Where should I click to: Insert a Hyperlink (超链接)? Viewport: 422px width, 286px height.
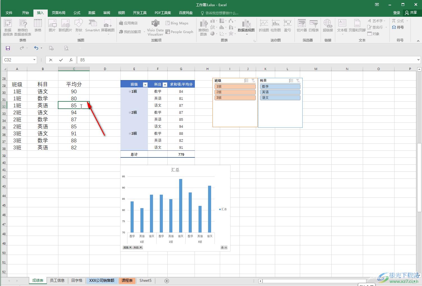pos(328,26)
